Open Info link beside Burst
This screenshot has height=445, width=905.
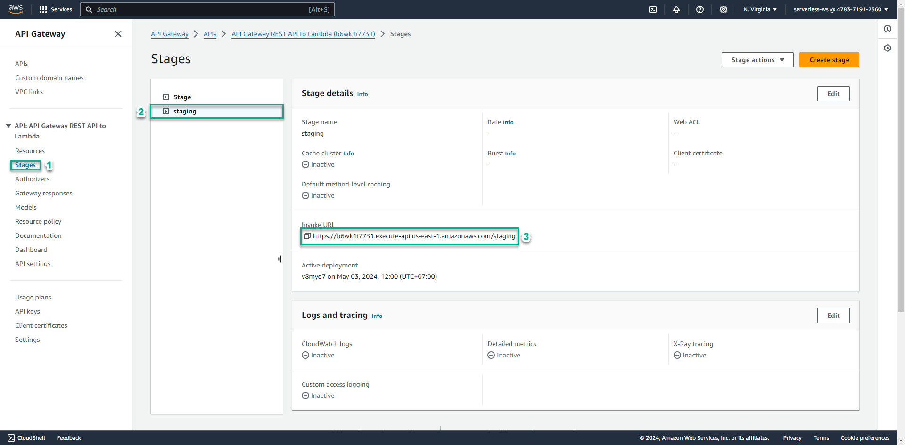point(510,154)
